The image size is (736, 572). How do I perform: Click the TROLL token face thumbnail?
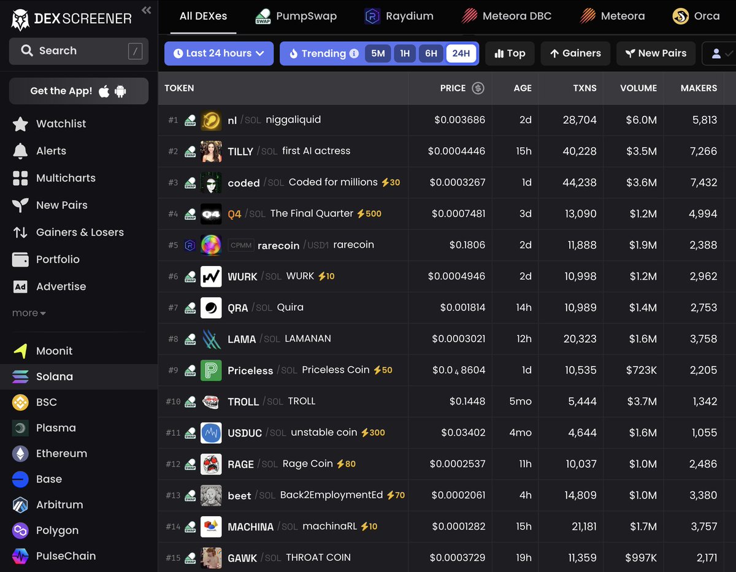tap(210, 402)
